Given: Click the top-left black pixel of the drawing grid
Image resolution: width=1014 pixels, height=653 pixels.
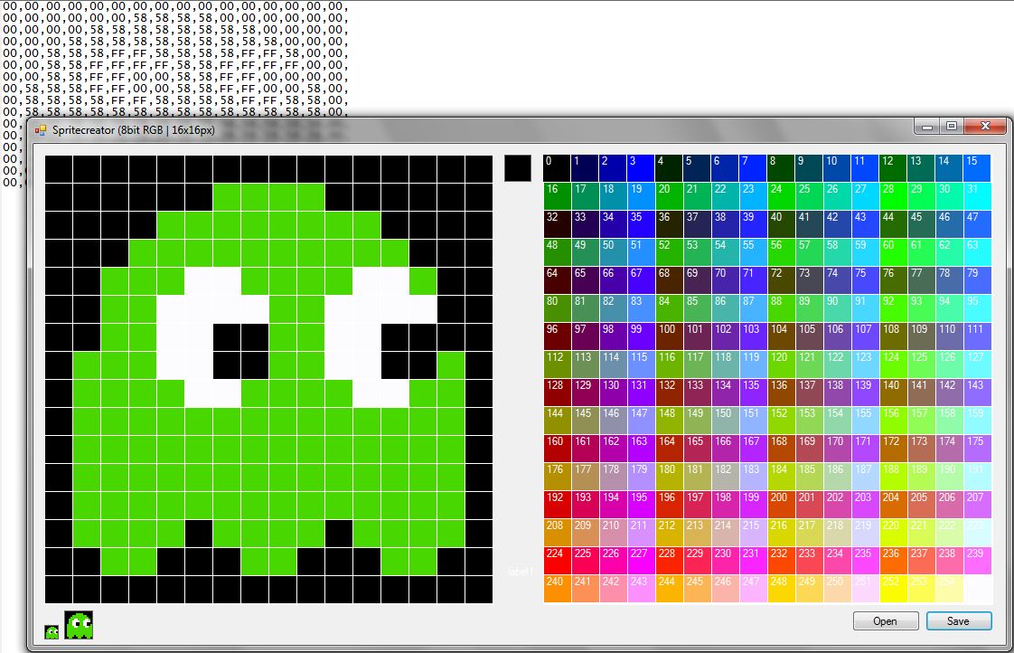Looking at the screenshot, I should click(x=59, y=168).
